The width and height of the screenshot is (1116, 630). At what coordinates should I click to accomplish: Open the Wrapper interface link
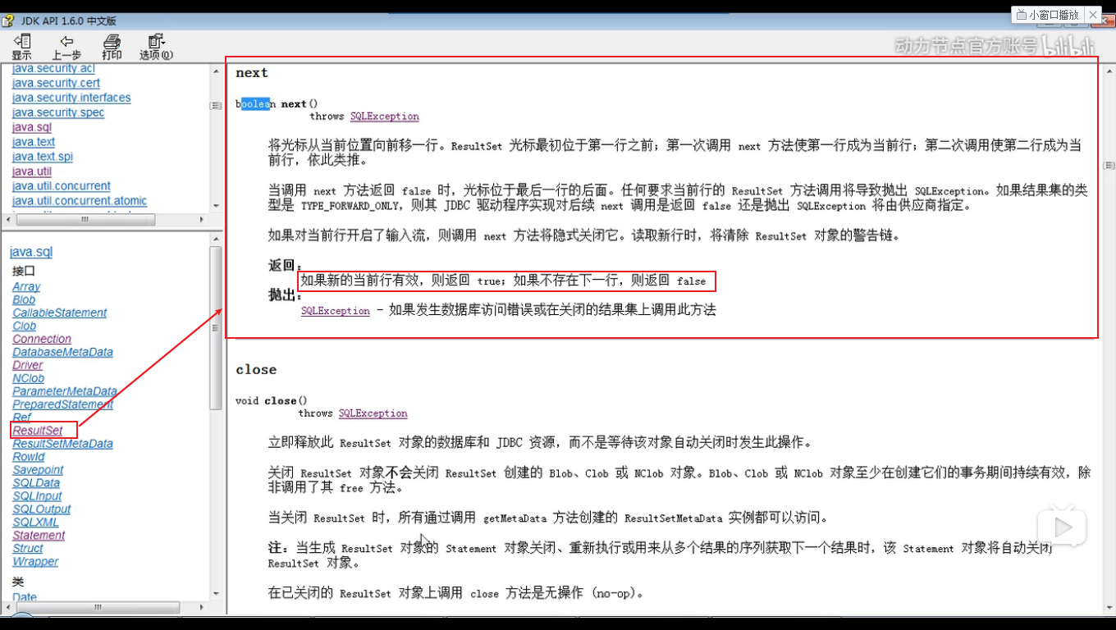(x=35, y=562)
